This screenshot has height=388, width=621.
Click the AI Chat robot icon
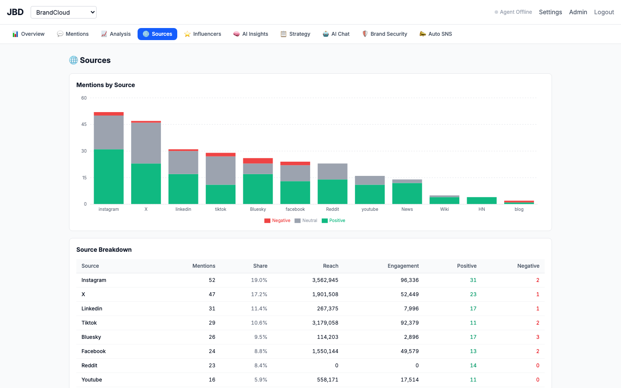coord(326,34)
